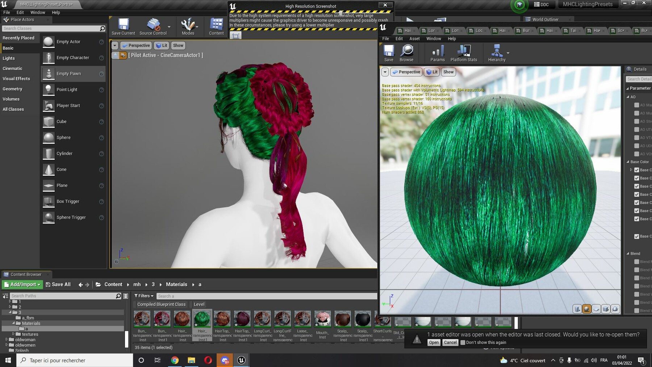Image resolution: width=652 pixels, height=367 pixels.
Task: Open Window menu in main editor
Action: point(38,12)
